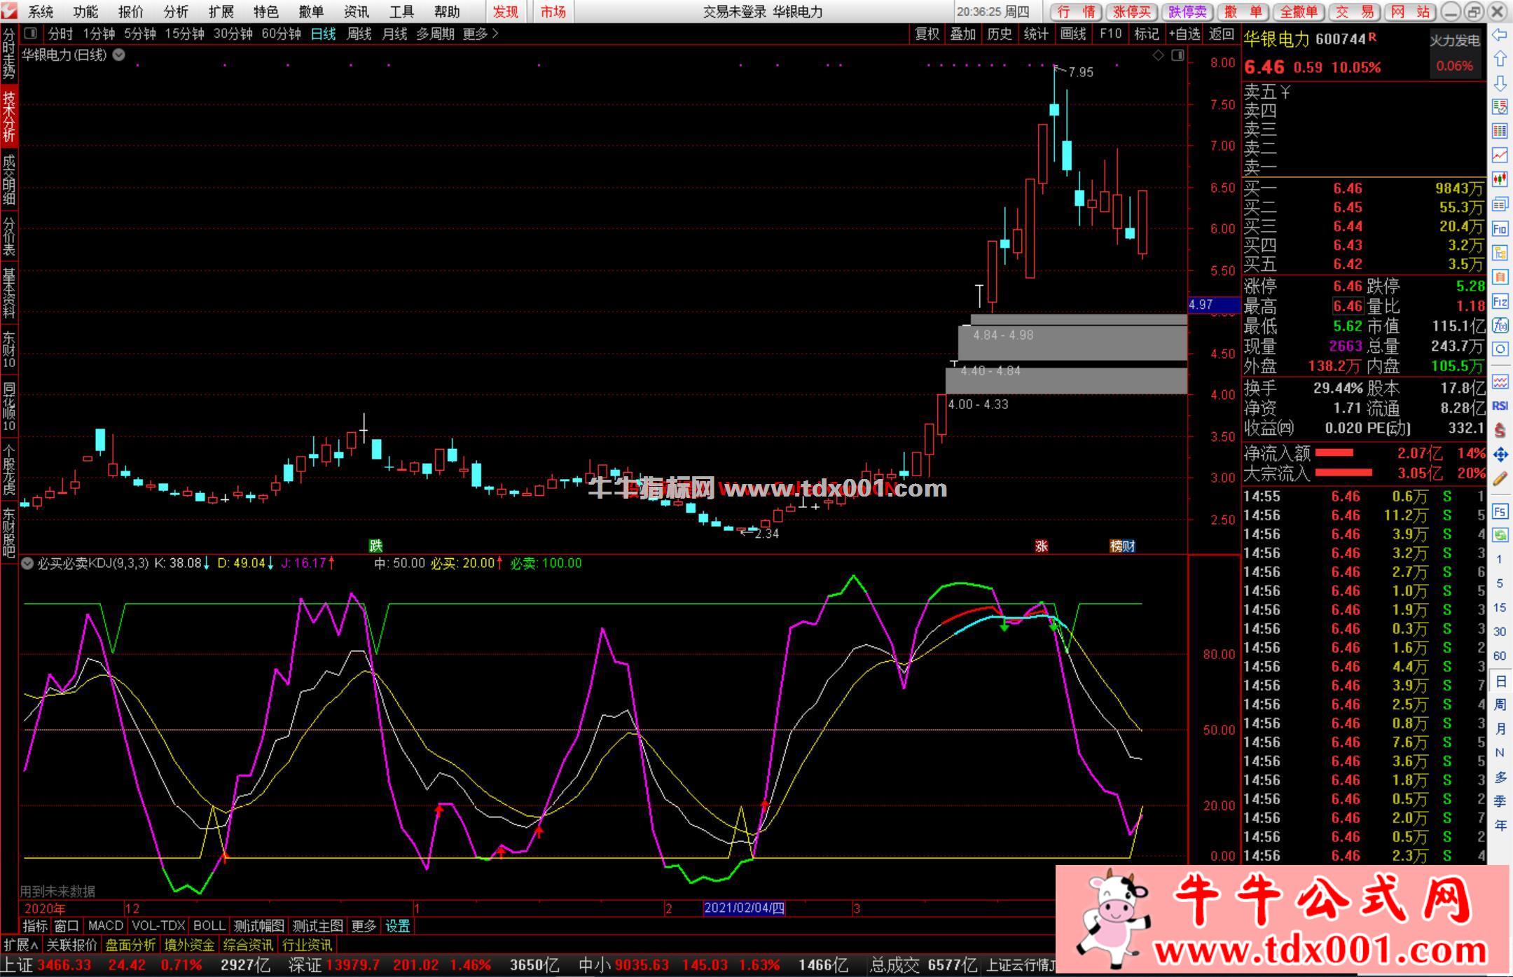Image resolution: width=1513 pixels, height=977 pixels.
Task: Open the 系统 menu
Action: [x=41, y=12]
